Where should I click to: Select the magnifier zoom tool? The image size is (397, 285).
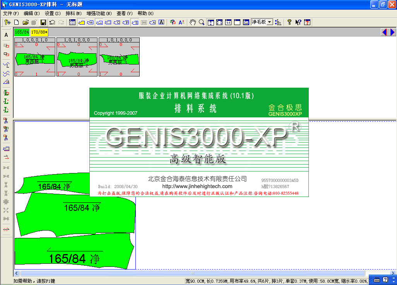202,22
